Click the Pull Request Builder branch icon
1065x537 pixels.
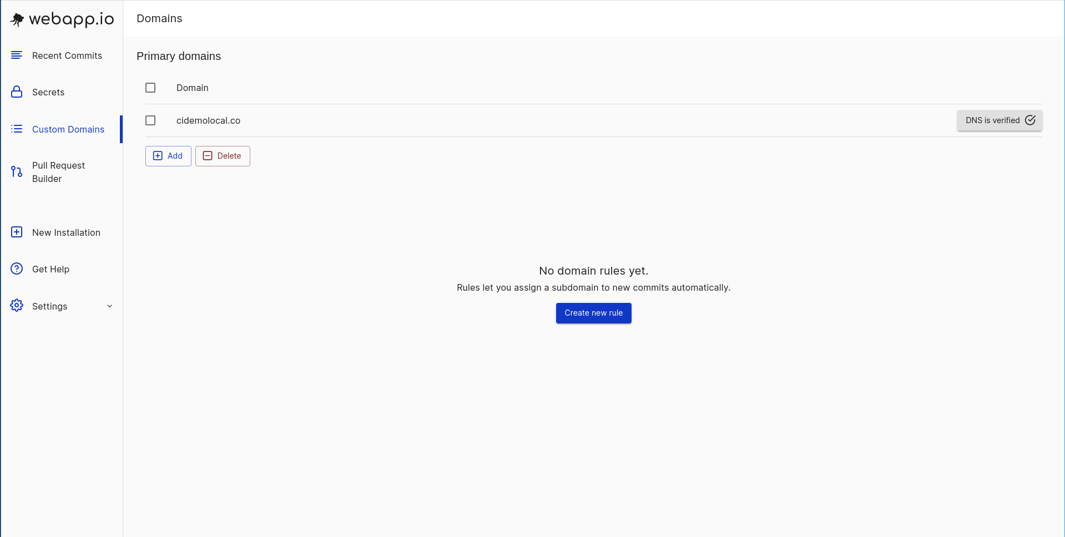tap(17, 172)
